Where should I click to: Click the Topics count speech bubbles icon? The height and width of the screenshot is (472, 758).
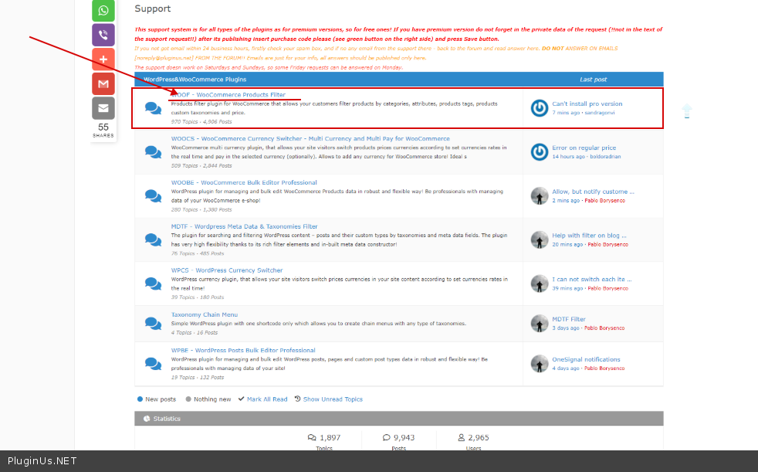[312, 438]
